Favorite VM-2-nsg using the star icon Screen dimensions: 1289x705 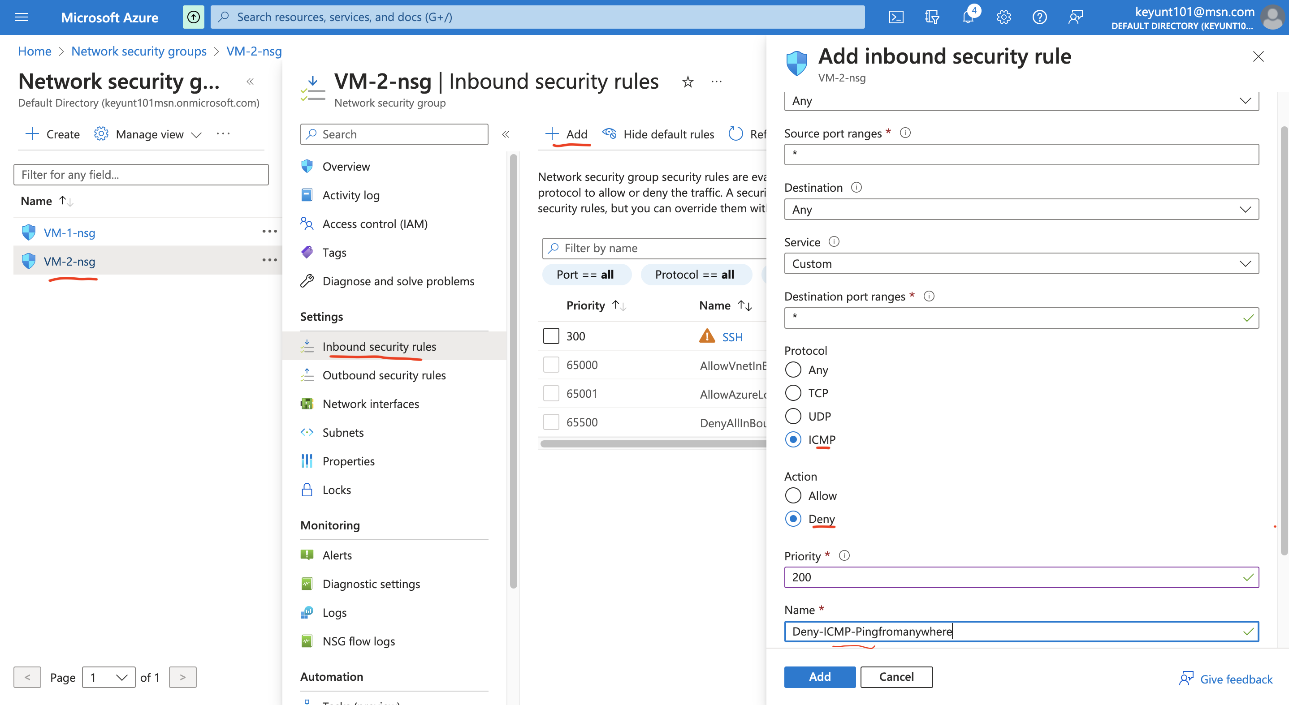[x=688, y=82]
